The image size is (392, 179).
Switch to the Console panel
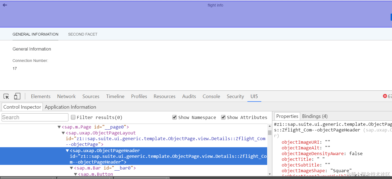[x=211, y=96]
